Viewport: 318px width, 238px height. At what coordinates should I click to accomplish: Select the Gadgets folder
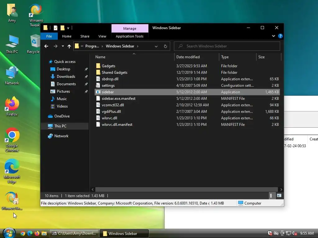pyautogui.click(x=187, y=66)
